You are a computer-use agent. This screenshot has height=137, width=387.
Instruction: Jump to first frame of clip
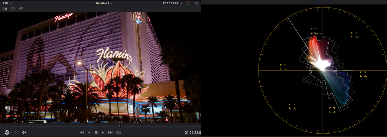pyautogui.click(x=82, y=132)
